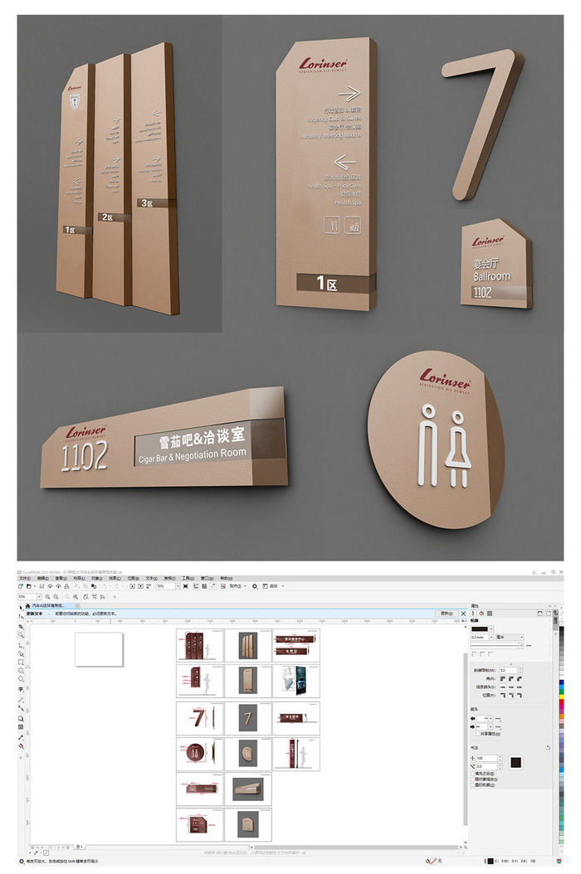Open the 文件 menu
The image size is (581, 874).
click(x=25, y=579)
